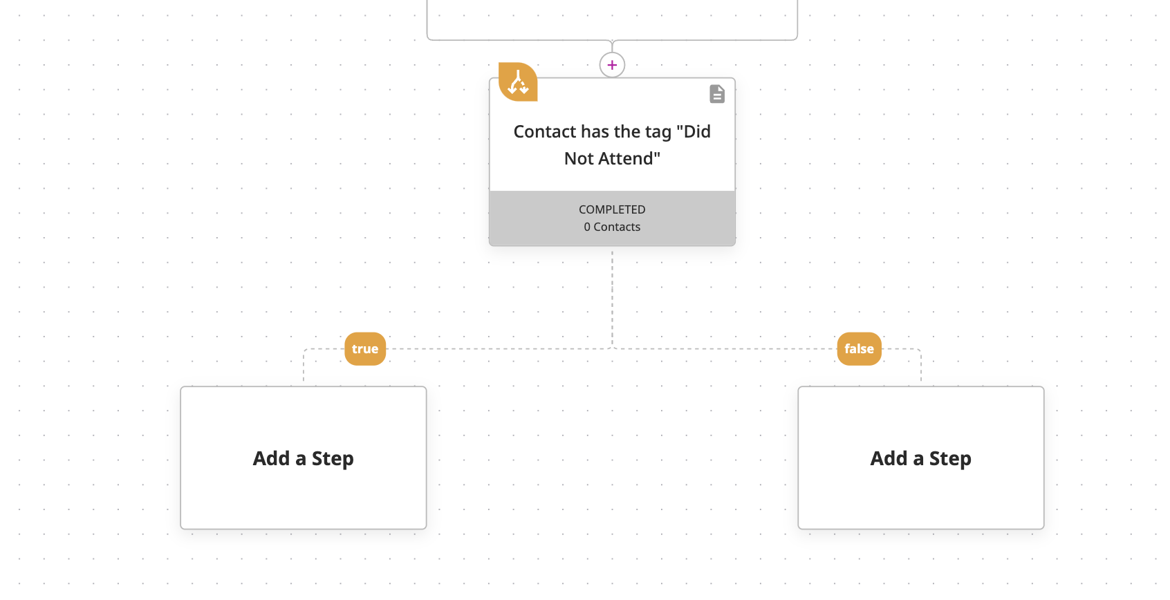The height and width of the screenshot is (600, 1170).
Task: Select the partially visible card at top
Action: click(612, 19)
